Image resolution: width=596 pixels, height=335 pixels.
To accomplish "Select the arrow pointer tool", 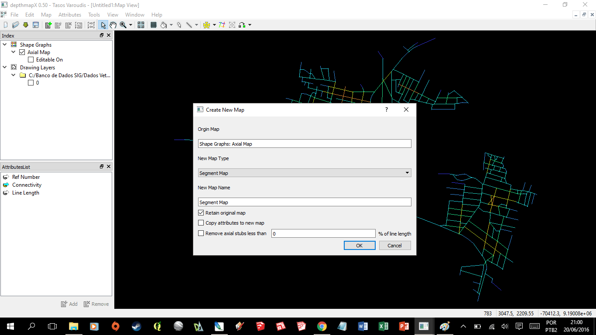I will click(103, 25).
